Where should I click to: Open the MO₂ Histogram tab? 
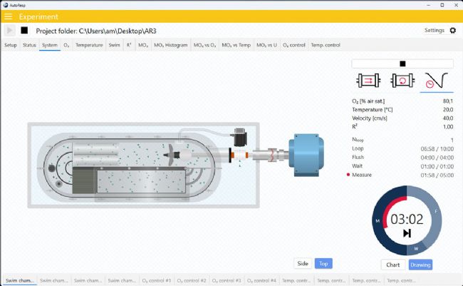coord(170,45)
